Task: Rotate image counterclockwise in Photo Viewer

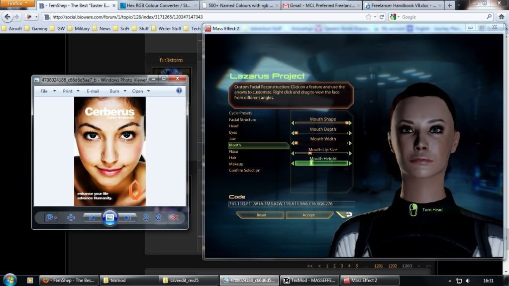Action: [x=146, y=217]
